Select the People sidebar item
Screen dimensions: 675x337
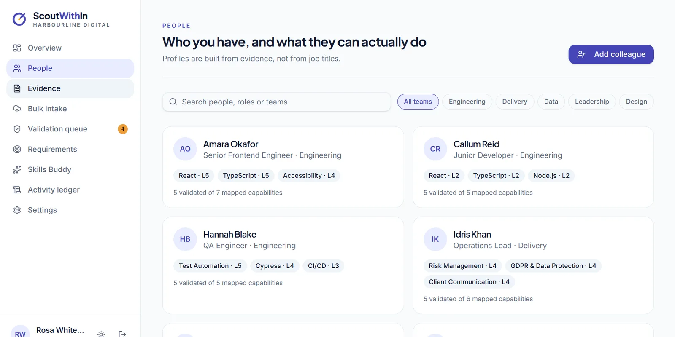(70, 68)
